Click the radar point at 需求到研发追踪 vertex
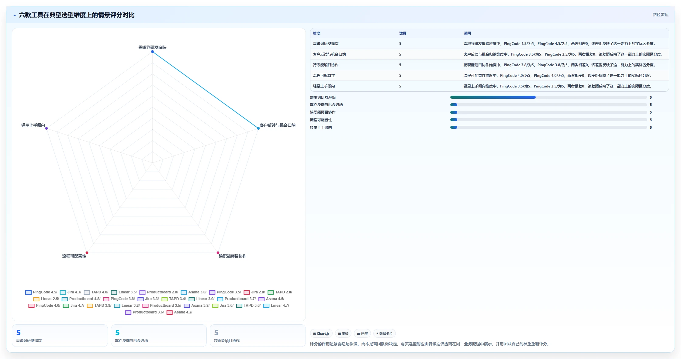681x359 pixels. [153, 52]
